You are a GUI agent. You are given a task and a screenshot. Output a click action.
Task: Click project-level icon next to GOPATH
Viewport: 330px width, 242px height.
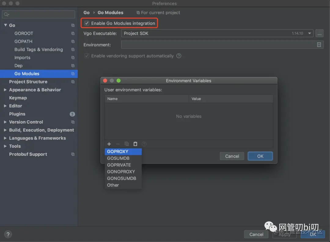click(73, 41)
